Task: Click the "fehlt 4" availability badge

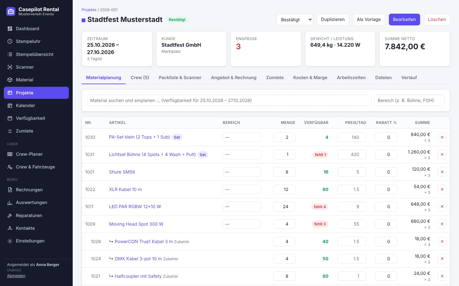Action: coord(320,207)
